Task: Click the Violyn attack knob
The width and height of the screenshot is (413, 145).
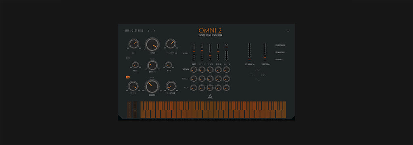Action: (226, 69)
